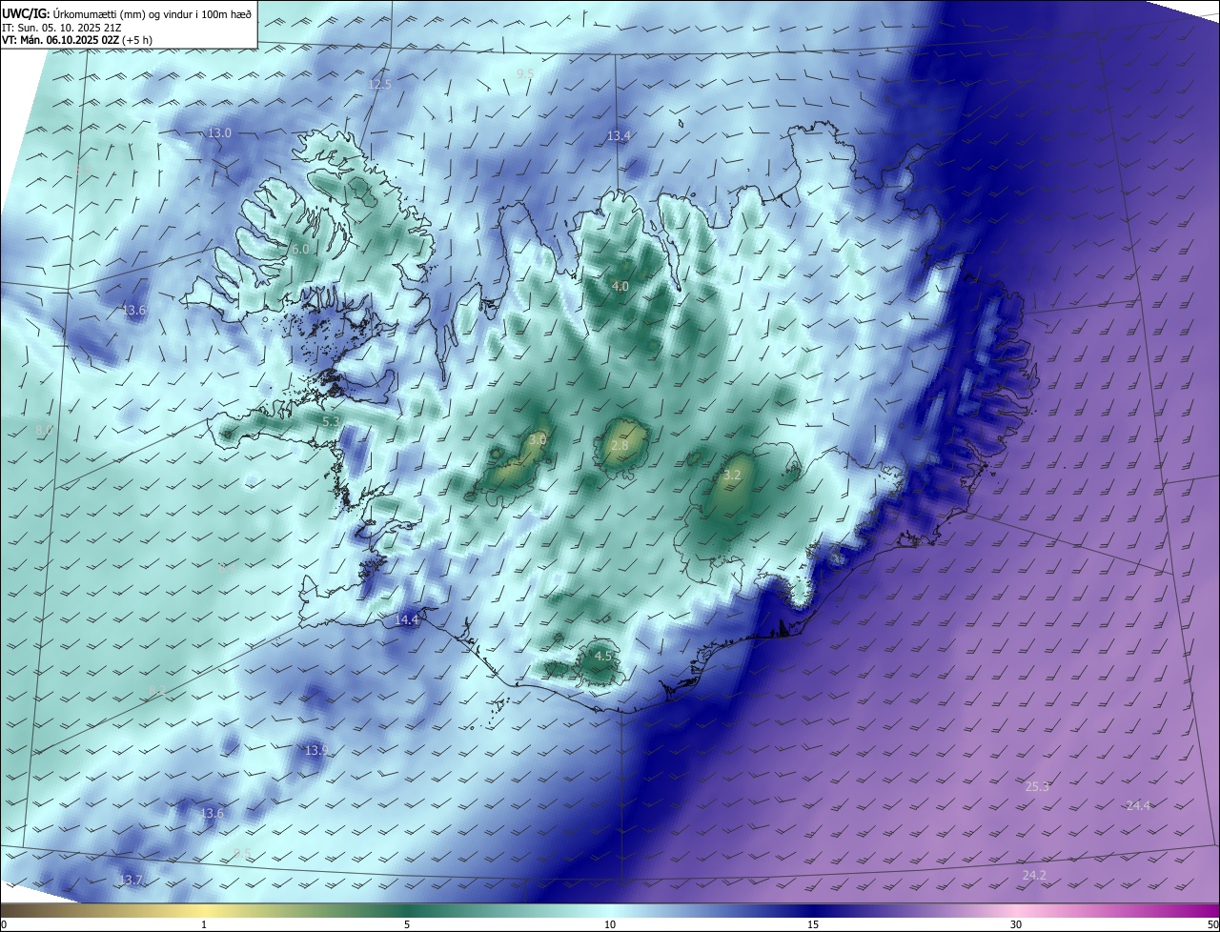Click the 4.0 value label
The height and width of the screenshot is (932, 1220).
coord(620,286)
